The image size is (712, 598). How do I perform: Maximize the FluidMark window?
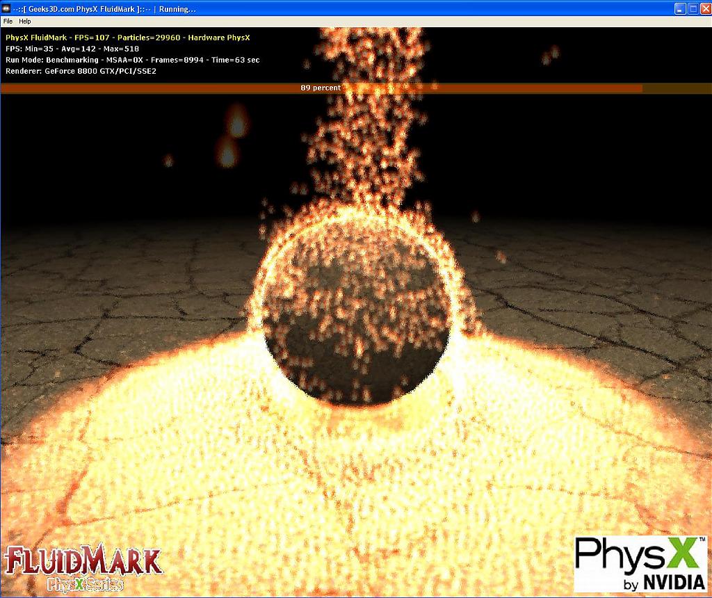(x=693, y=8)
